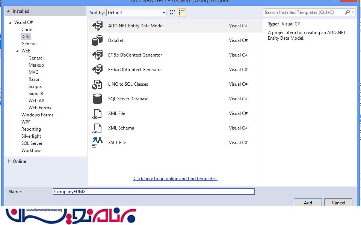The height and width of the screenshot is (225, 361).
Task: Click the Cancel button
Action: pyautogui.click(x=338, y=203)
